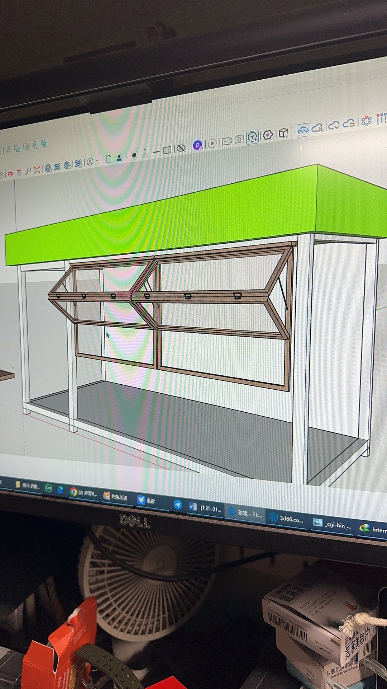Click the cloud share nodes icon
Viewport: 387px width, 689px height.
point(317,128)
